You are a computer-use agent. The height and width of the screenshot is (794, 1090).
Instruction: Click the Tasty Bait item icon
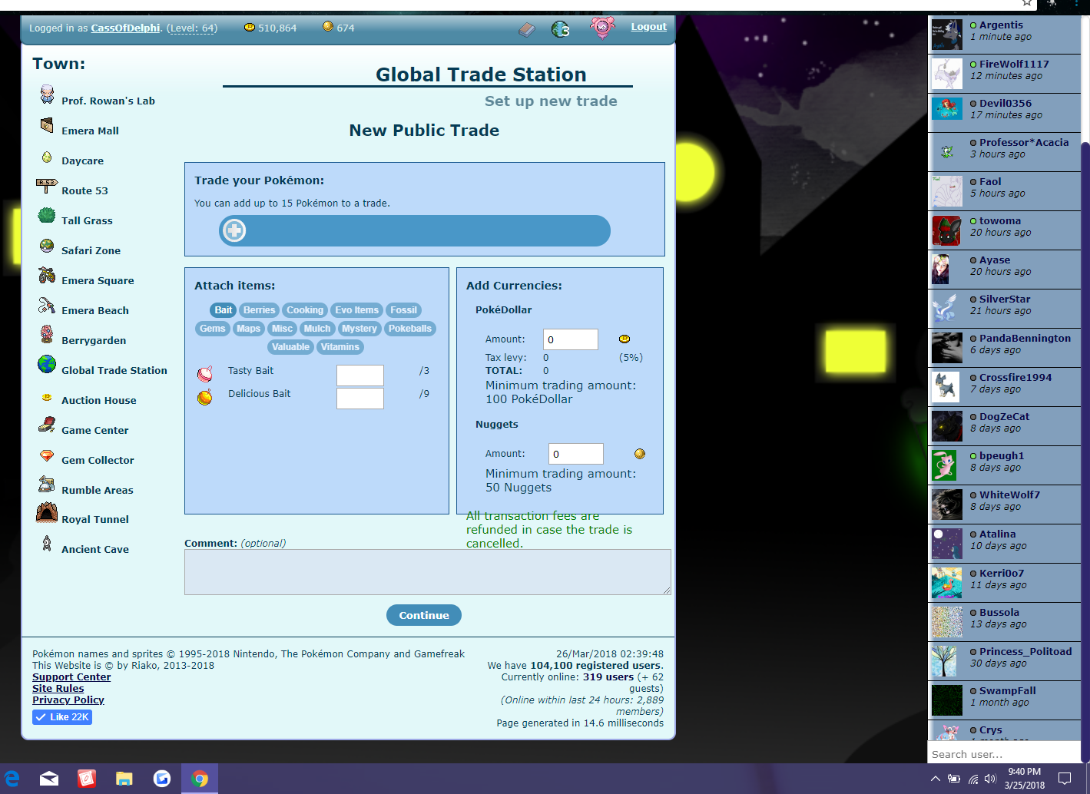(205, 374)
